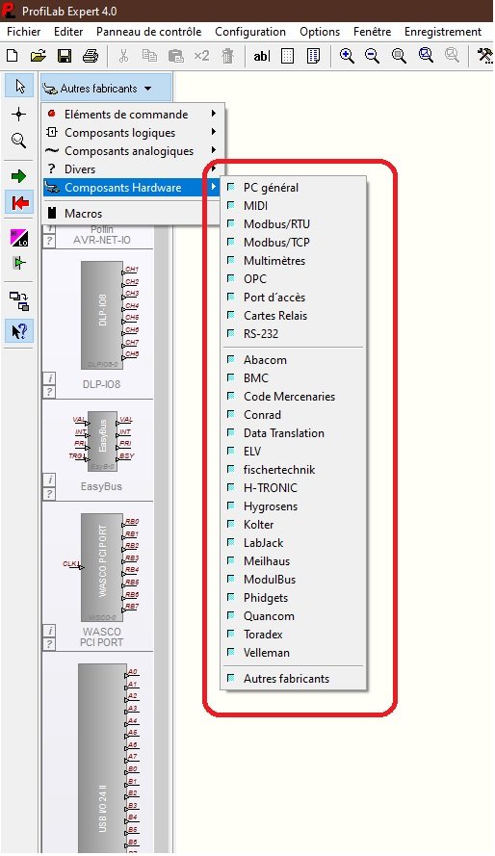Expand the Divers submenu

(x=133, y=169)
